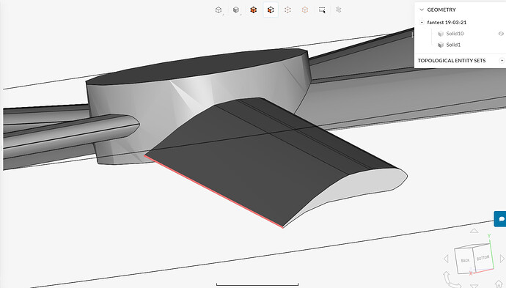Click the BOTTOM face of orientation cube
The width and height of the screenshot is (506, 288).
483,258
